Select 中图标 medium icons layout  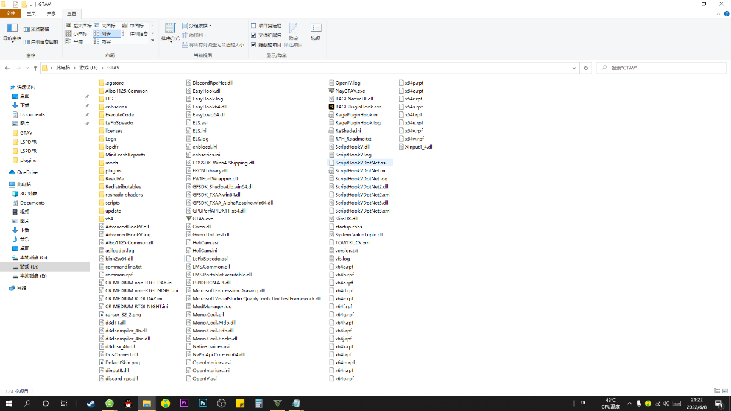133,26
